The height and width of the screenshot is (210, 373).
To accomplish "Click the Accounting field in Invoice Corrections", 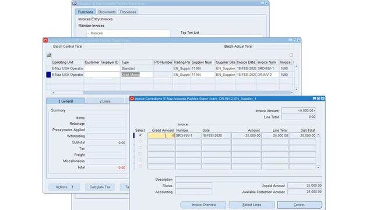I will pyautogui.click(x=193, y=192).
